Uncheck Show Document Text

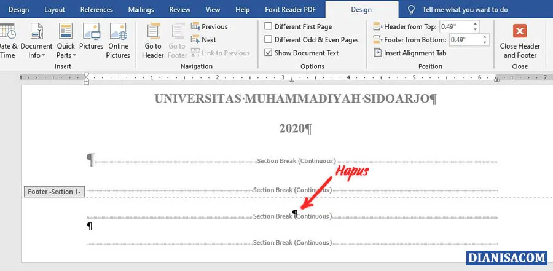click(269, 53)
